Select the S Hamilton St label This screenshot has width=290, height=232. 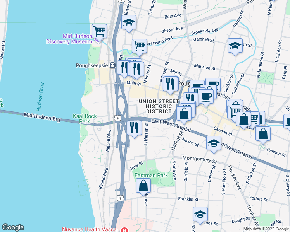click(224, 182)
